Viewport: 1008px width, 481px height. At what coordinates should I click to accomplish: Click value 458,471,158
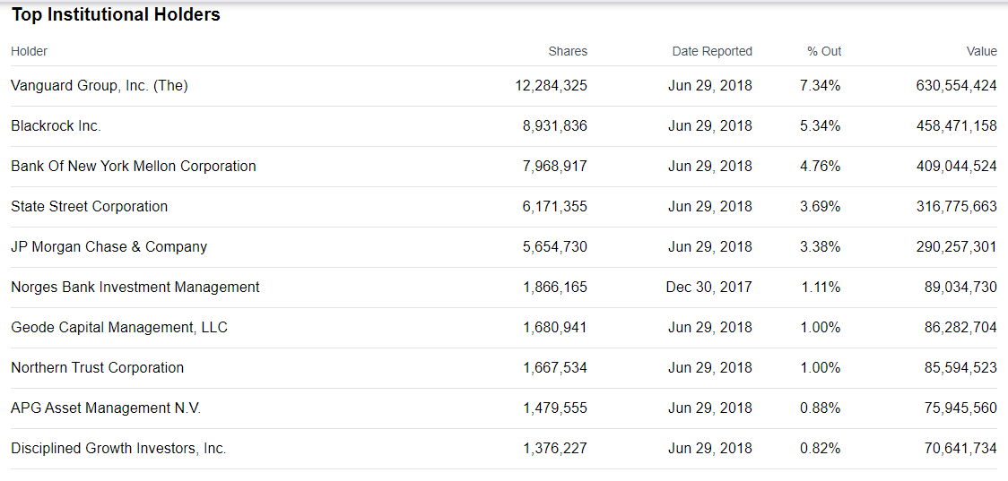[x=957, y=126]
